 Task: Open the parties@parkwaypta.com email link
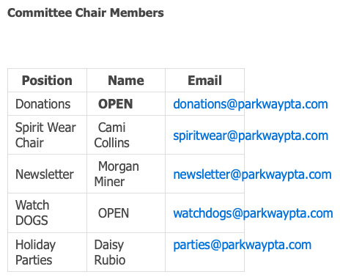[243, 245]
